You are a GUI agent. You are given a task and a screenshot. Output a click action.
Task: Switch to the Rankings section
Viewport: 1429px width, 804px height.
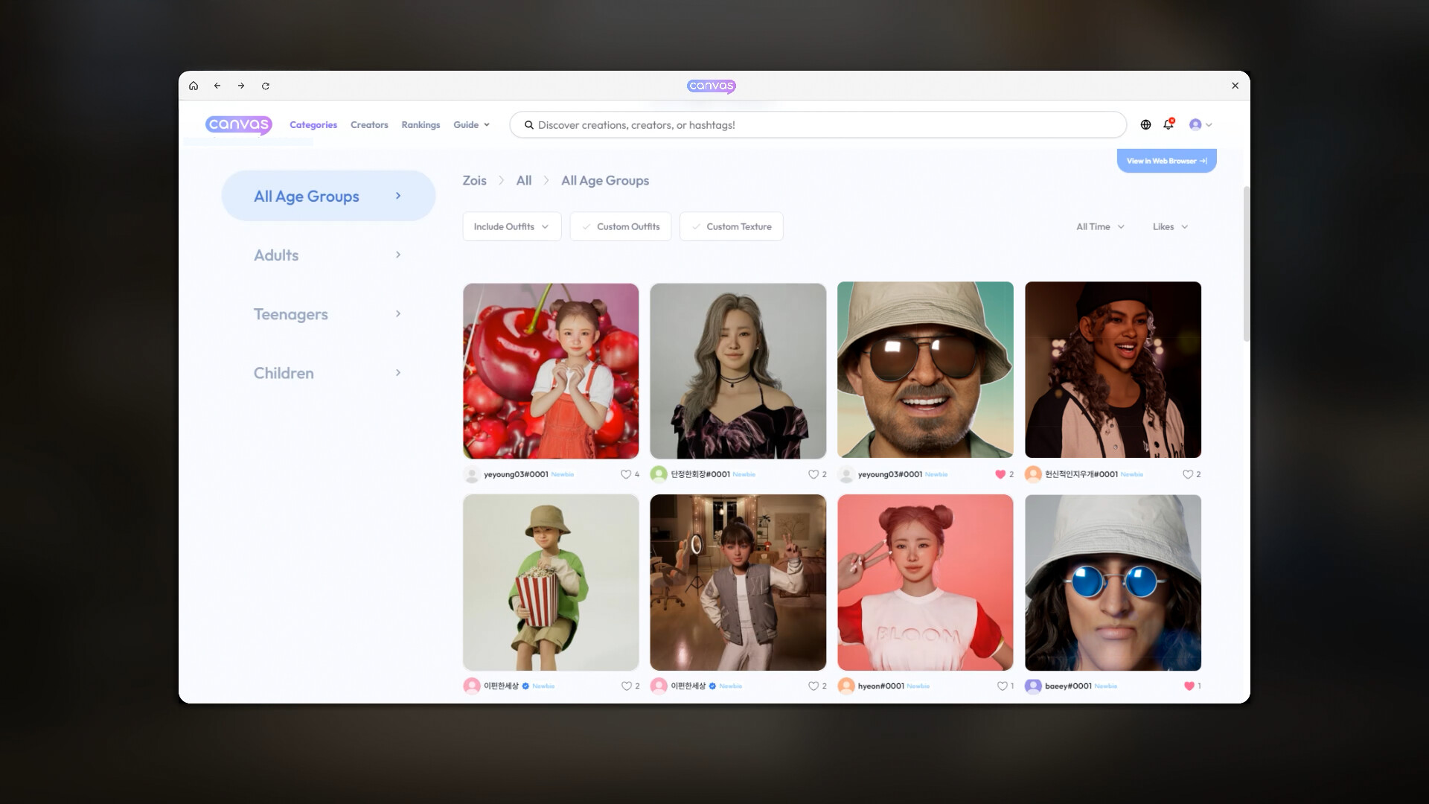421,124
